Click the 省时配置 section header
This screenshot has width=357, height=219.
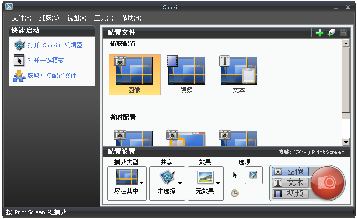point(123,117)
